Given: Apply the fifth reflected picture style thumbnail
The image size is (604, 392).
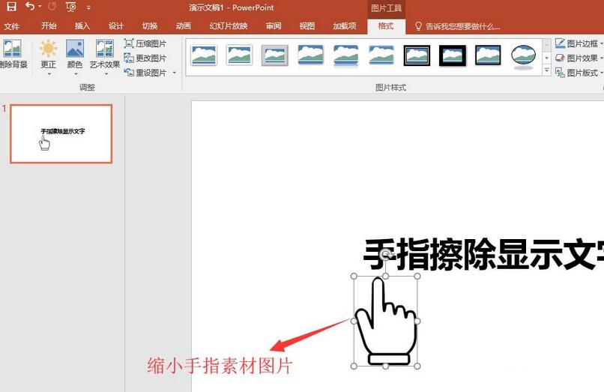Looking at the screenshot, I should (x=345, y=56).
